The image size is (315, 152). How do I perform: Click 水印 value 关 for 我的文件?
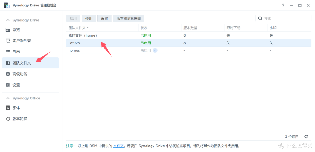(271, 35)
